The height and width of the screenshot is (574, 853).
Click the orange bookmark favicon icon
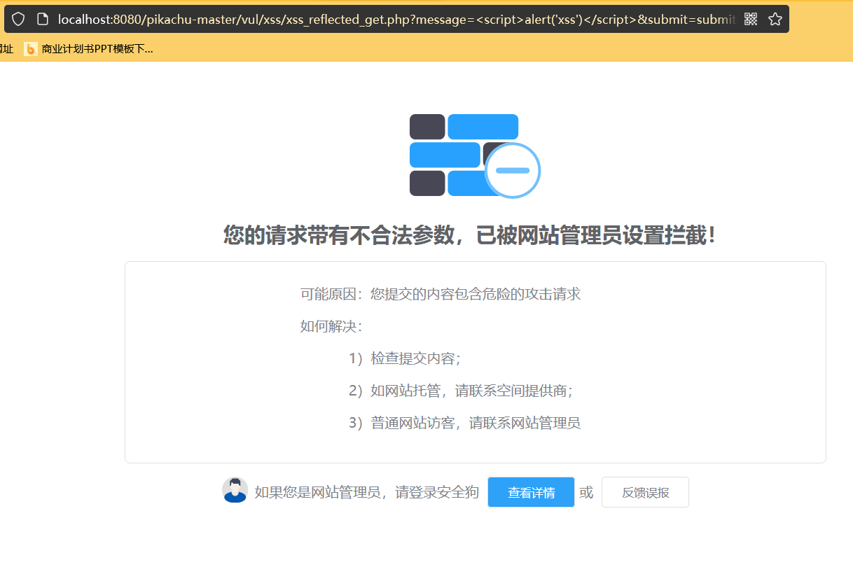[31, 49]
